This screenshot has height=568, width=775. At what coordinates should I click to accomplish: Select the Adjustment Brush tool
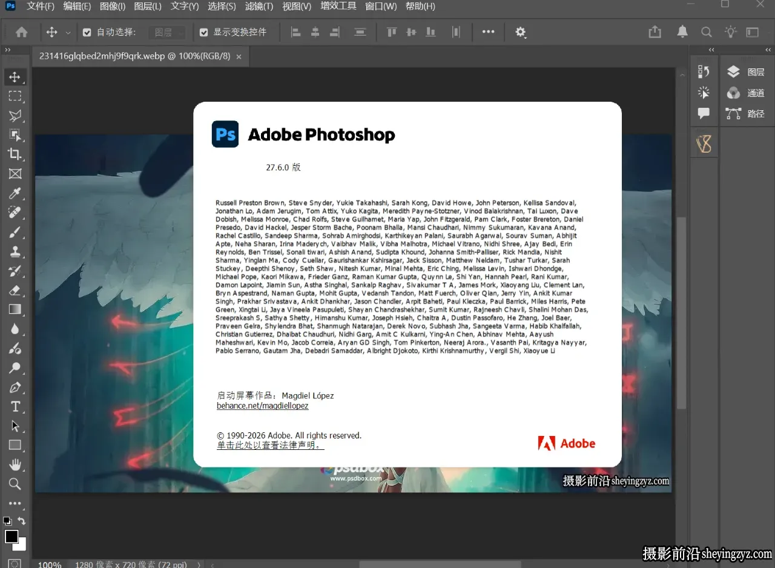point(15,348)
